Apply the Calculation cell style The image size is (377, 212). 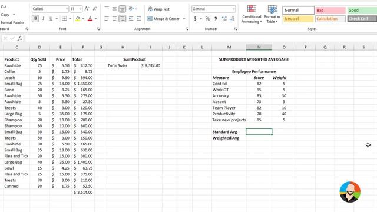coord(330,19)
